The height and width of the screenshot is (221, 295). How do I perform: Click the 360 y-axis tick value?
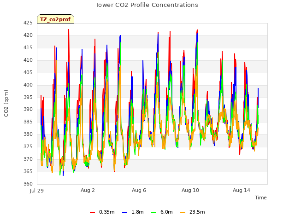[28, 184]
